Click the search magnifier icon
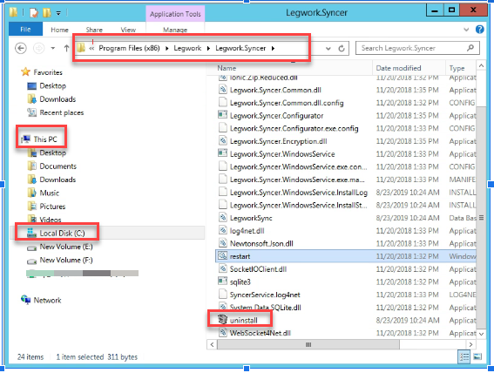 click(470, 48)
